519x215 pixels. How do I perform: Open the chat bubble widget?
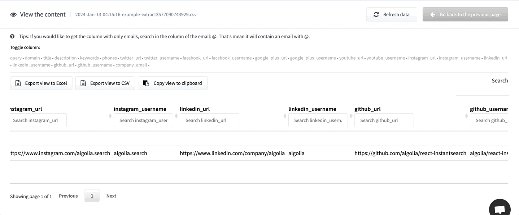[500, 209]
